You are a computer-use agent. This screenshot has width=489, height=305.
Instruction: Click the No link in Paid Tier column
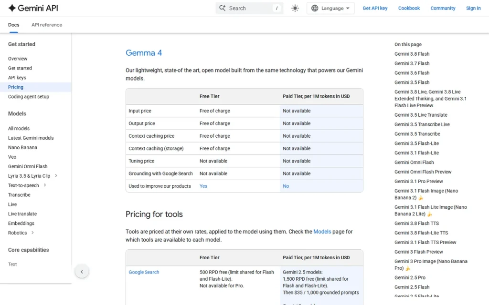tap(286, 186)
